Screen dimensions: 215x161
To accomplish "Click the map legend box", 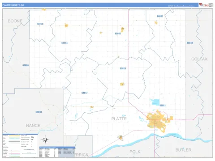I will click(20, 145).
